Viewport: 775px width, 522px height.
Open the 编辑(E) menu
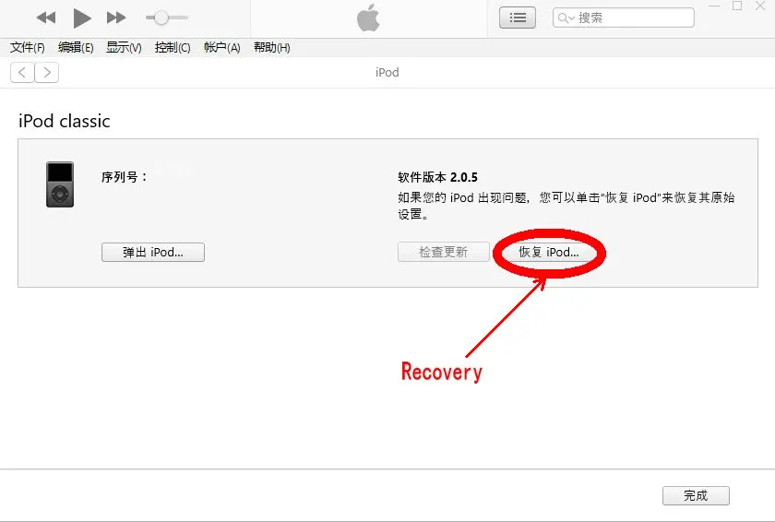tap(76, 47)
